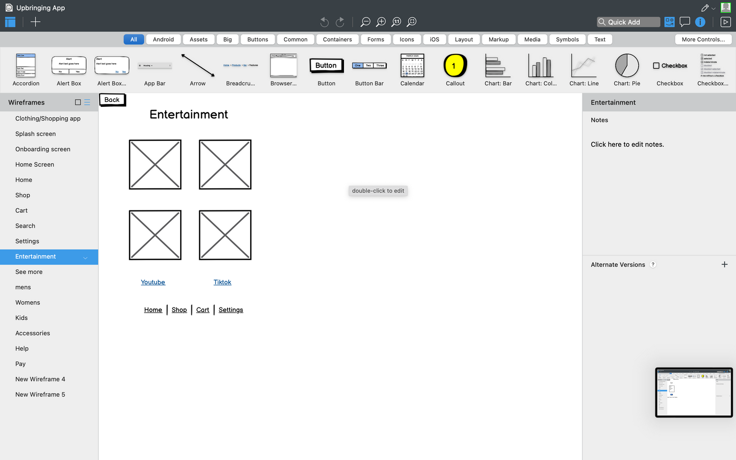Image resolution: width=736 pixels, height=460 pixels.
Task: Zoom in on the canvas
Action: (x=381, y=22)
